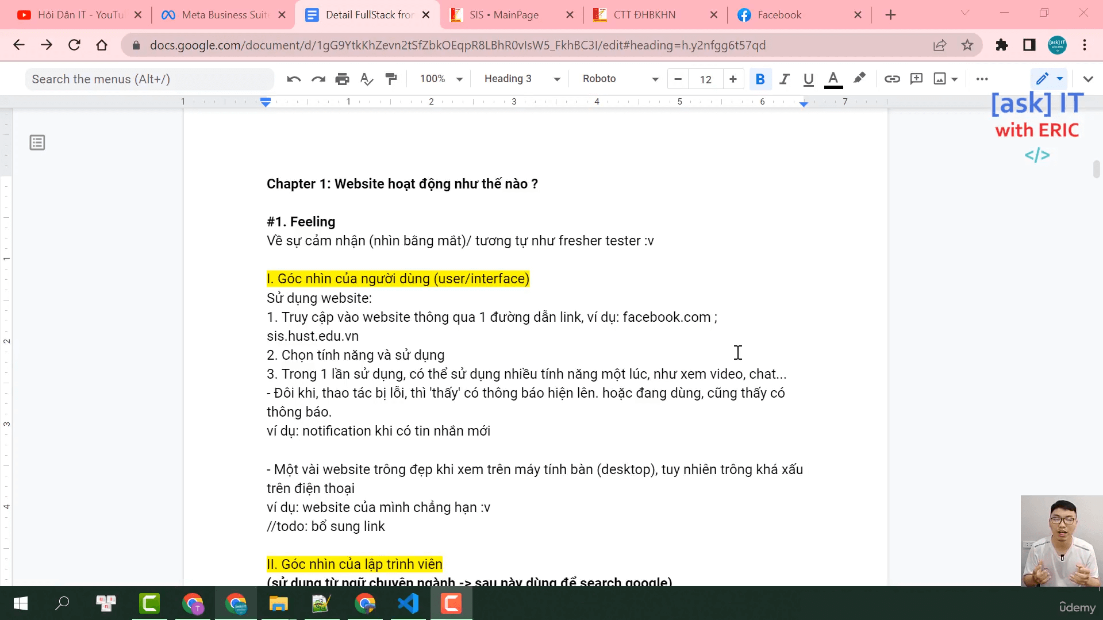Open a new browser tab

click(890, 15)
